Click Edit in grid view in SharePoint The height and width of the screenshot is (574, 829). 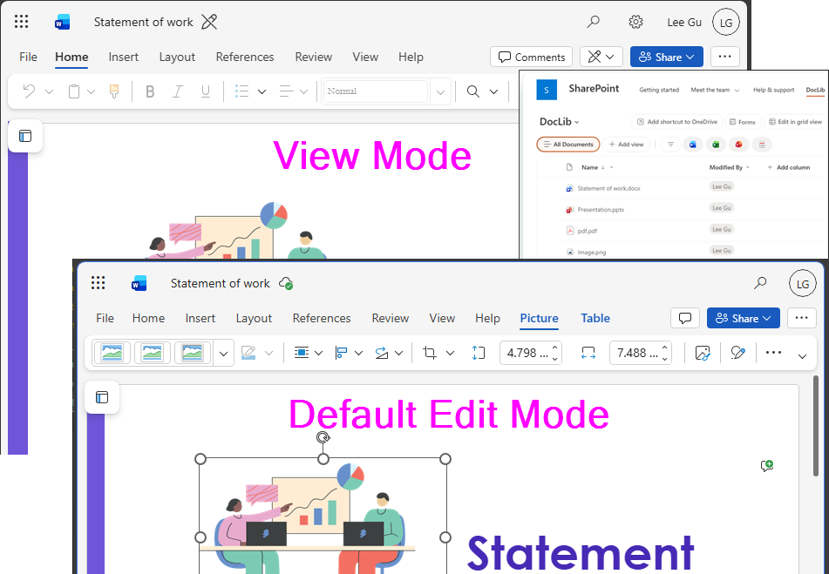pos(796,122)
